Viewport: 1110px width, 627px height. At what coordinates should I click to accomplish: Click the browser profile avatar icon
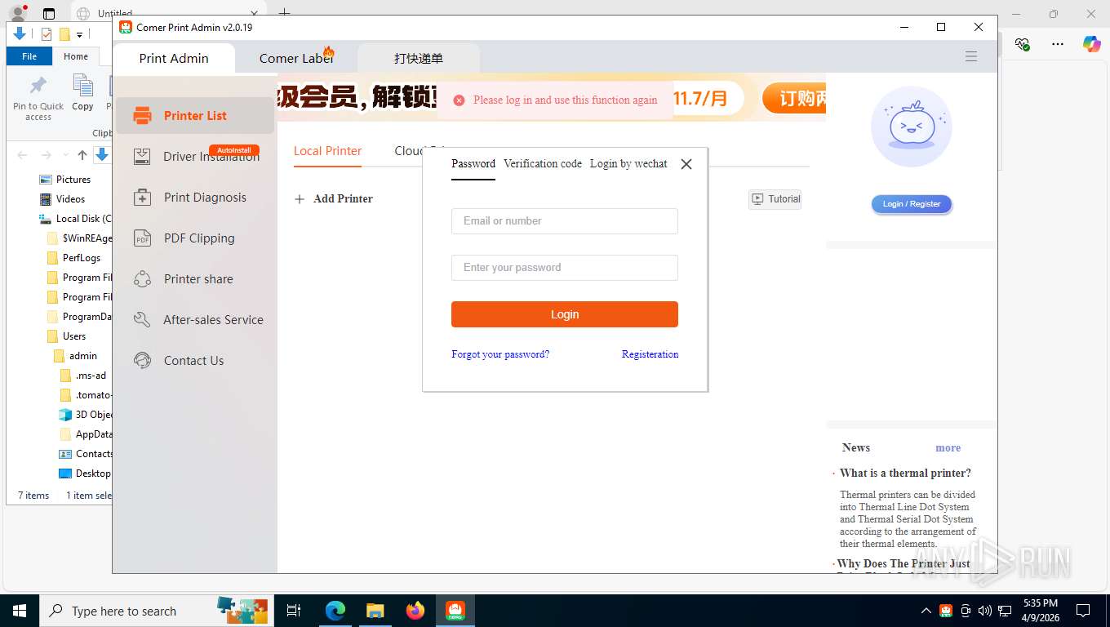[17, 13]
